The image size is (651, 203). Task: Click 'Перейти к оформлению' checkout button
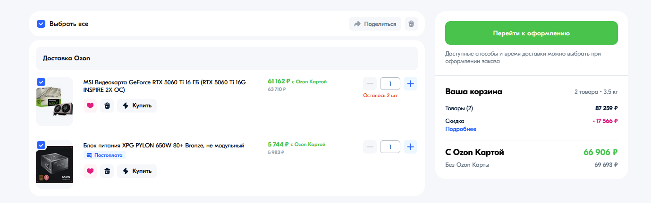tap(532, 33)
